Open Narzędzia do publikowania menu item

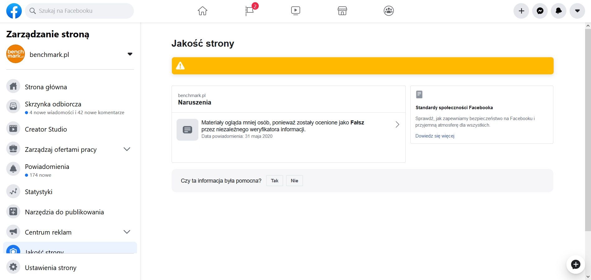point(70,212)
